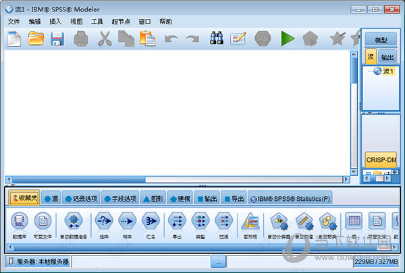Add the 数据库 (Database) SQL source node
The image size is (405, 273).
[20, 221]
